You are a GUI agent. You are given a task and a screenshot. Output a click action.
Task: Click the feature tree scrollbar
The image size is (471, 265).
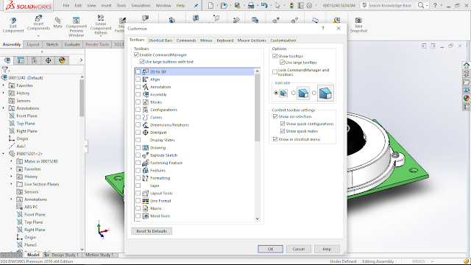tap(82, 98)
